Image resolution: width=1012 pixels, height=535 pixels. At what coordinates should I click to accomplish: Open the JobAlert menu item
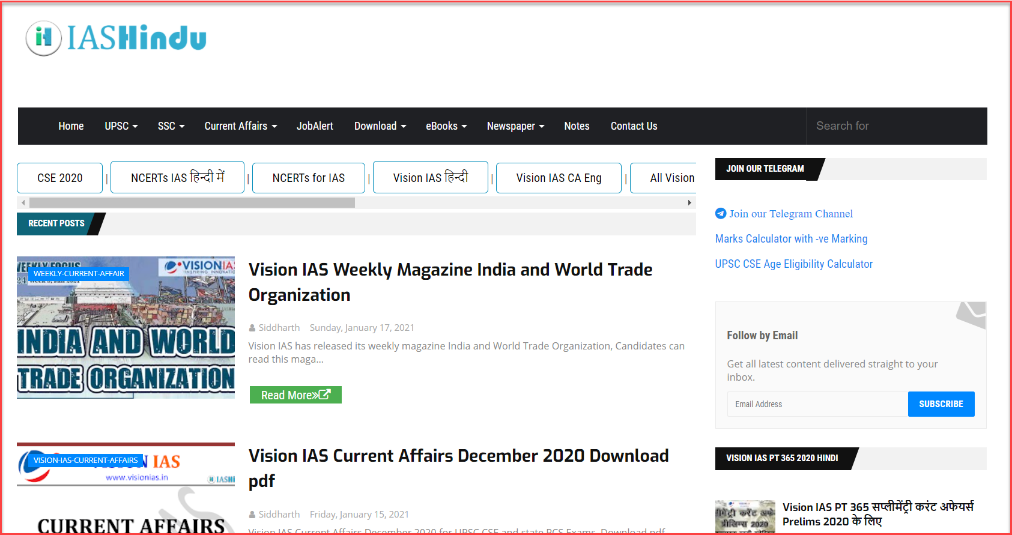point(315,126)
